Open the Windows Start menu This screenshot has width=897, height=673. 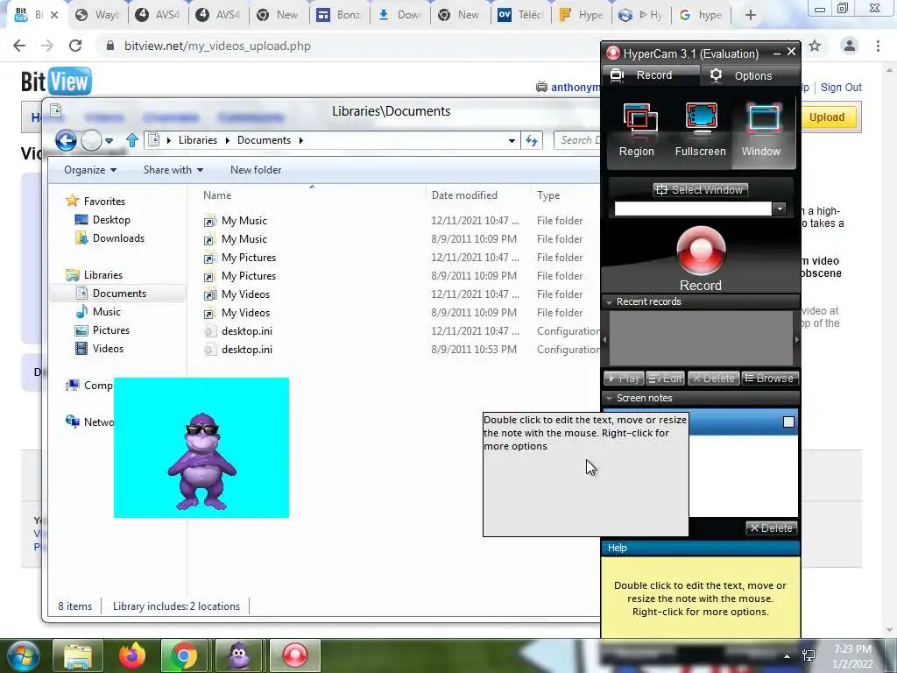22,655
